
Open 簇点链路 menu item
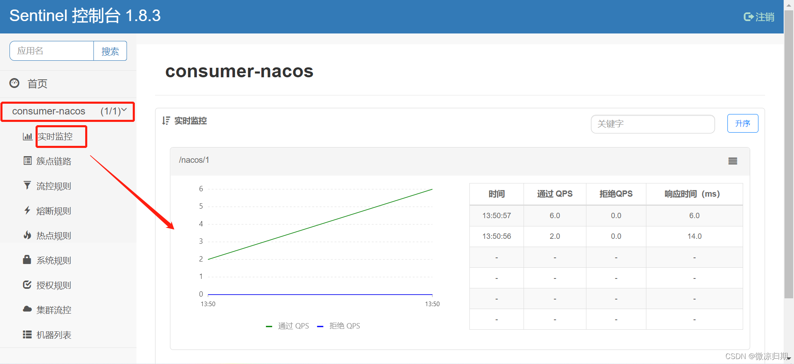[54, 161]
